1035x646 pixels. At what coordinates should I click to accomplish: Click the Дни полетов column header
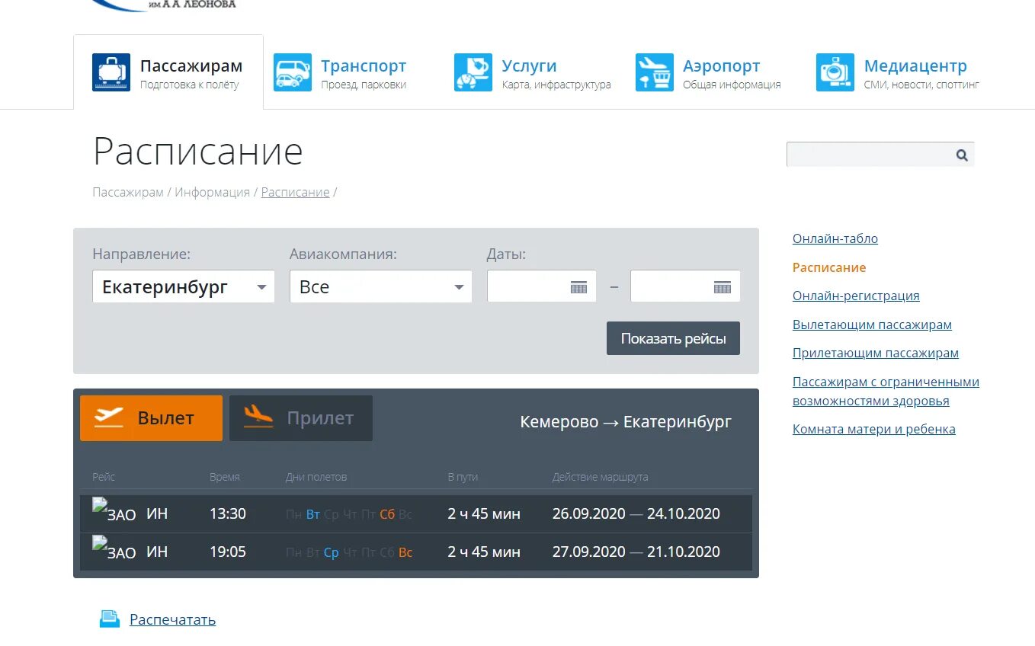pyautogui.click(x=316, y=477)
